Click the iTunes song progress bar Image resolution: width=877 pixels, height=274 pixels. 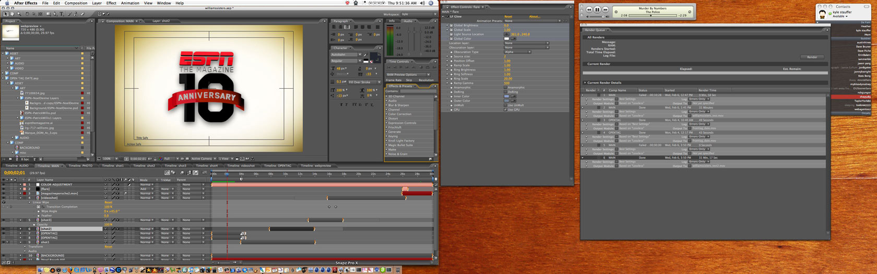[x=653, y=15]
